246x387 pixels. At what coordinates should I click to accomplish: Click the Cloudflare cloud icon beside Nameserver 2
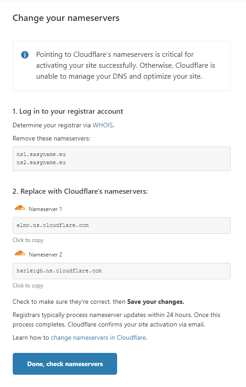[20, 253]
